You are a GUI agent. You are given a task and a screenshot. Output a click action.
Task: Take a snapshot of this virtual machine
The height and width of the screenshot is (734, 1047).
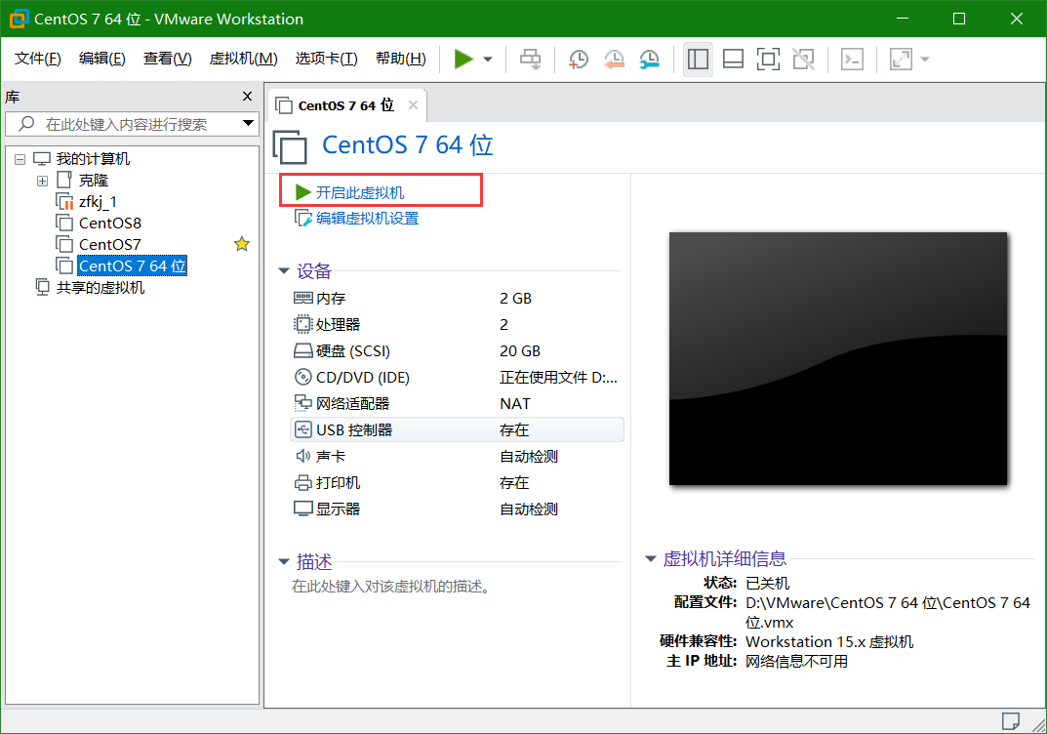pos(578,59)
